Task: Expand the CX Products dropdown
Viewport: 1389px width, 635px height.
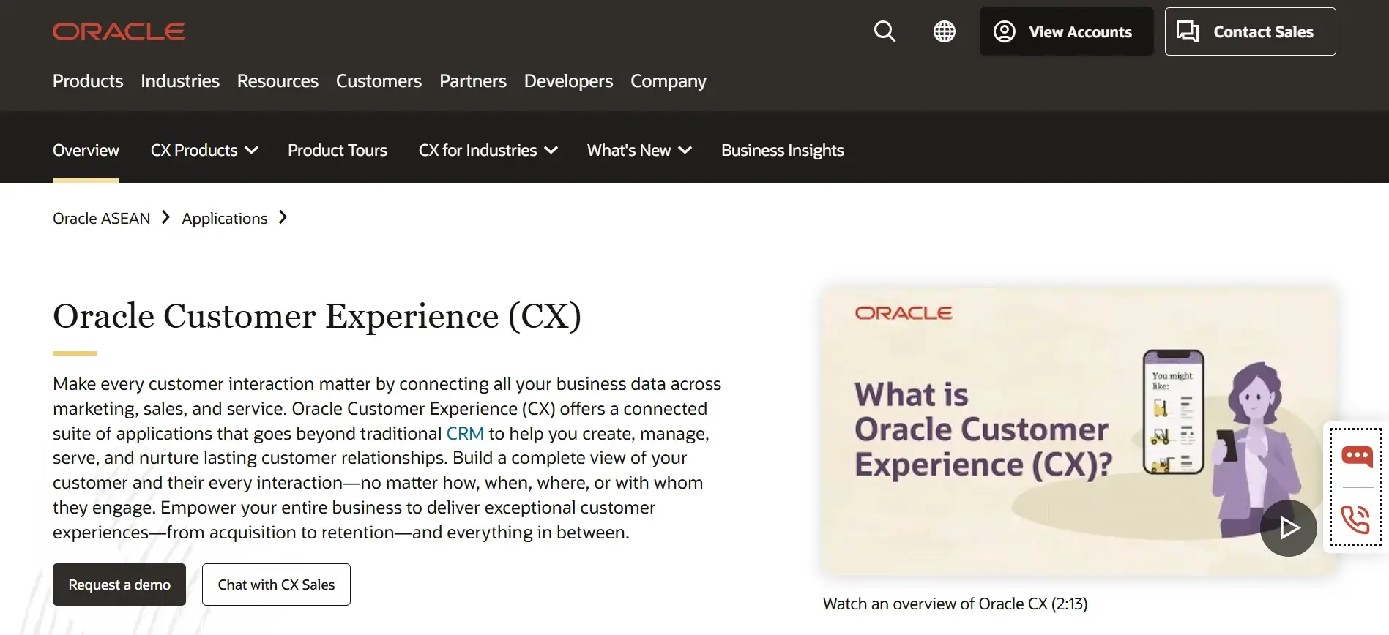Action: pyautogui.click(x=204, y=151)
